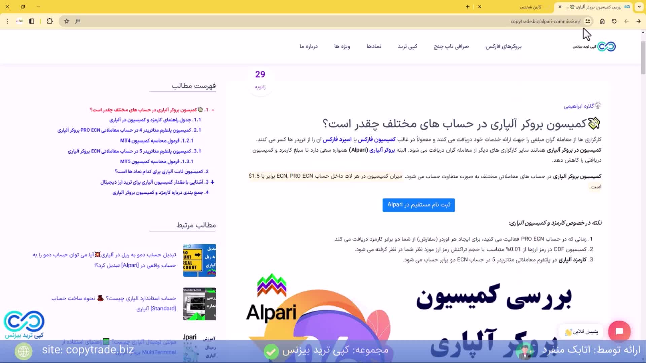
Task: Open the browser home page
Action: click(602, 21)
